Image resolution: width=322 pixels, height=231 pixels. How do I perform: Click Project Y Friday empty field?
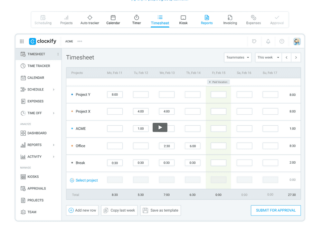219,94
